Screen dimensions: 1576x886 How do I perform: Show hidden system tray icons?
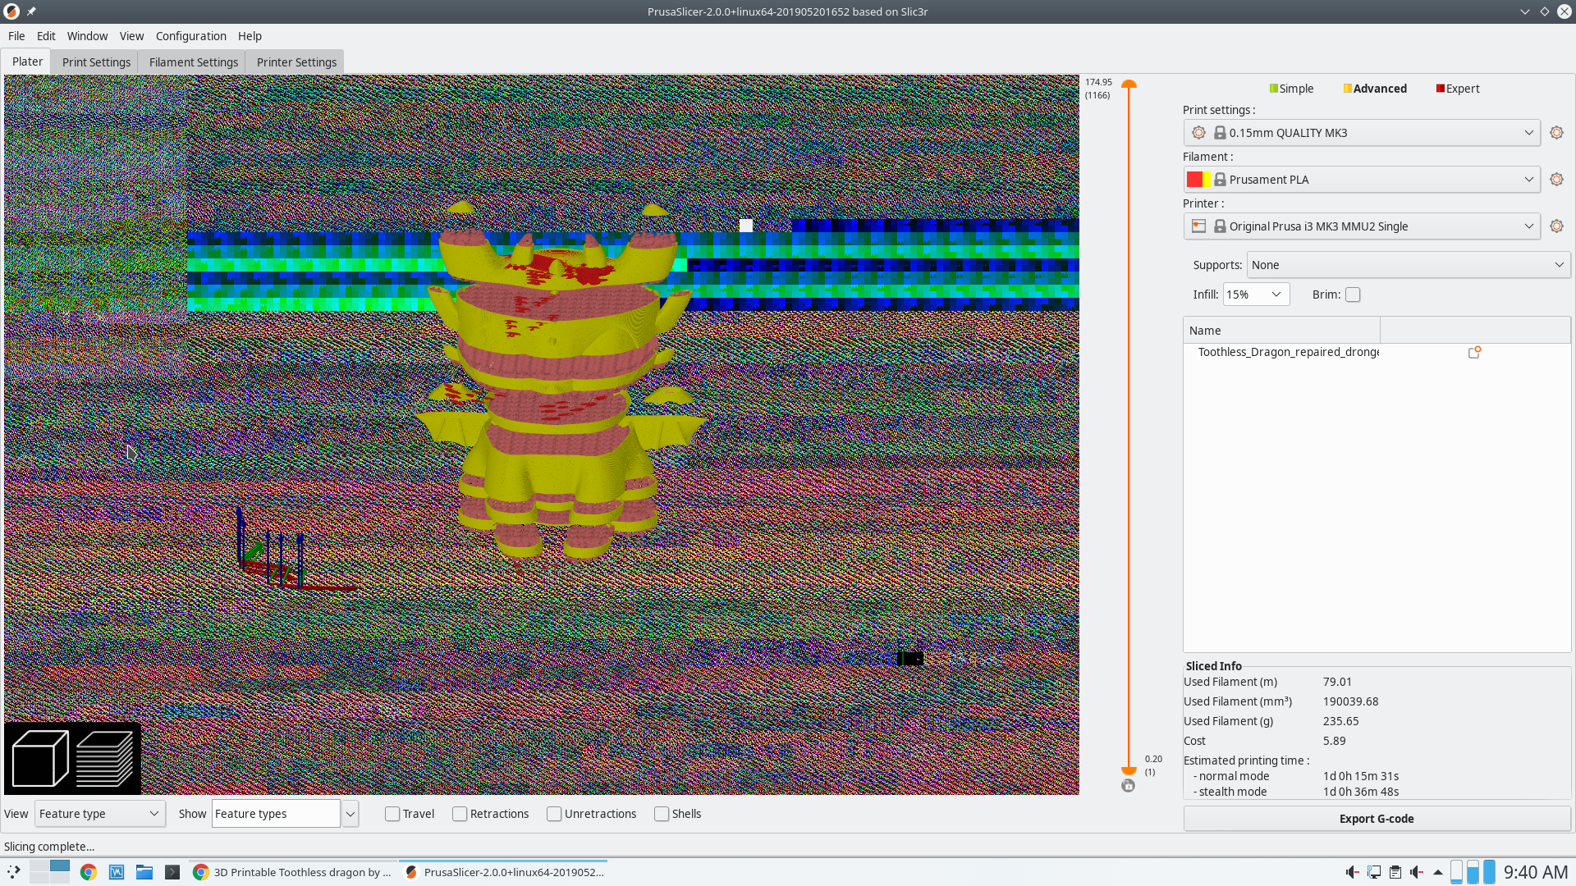click(x=1438, y=872)
